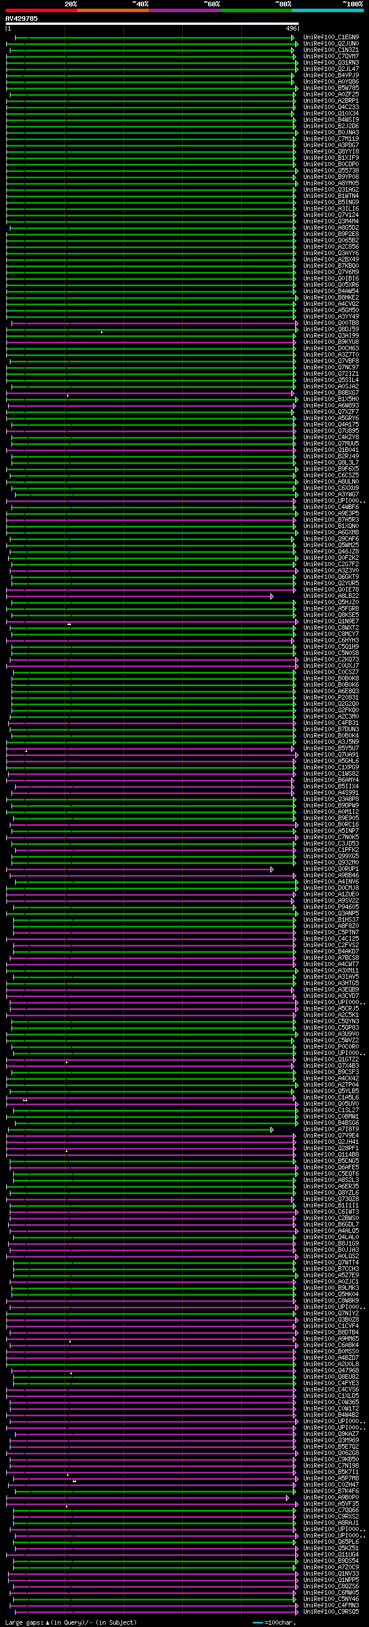The image size is (369, 1627).
Task: Click the white query sequence bar
Action: click(x=152, y=24)
